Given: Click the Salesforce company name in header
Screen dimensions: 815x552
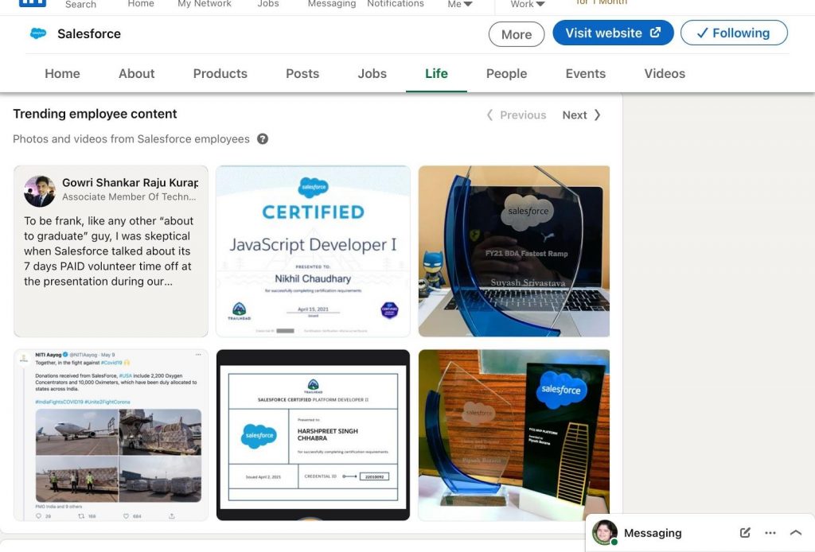Looking at the screenshot, I should pyautogui.click(x=89, y=34).
